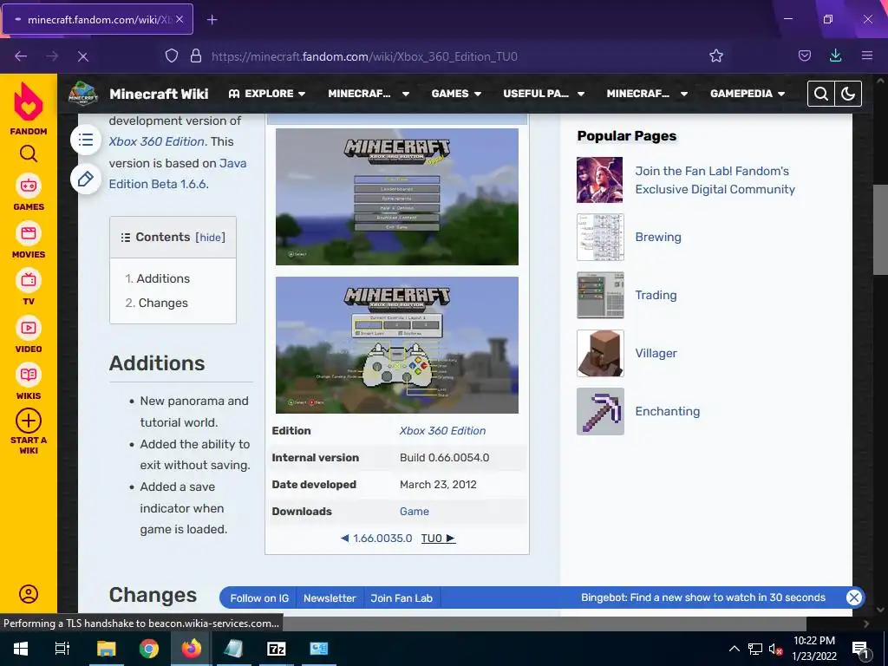Screen dimensions: 888x666
Task: Open Task View on the taskbar
Action: point(62,649)
